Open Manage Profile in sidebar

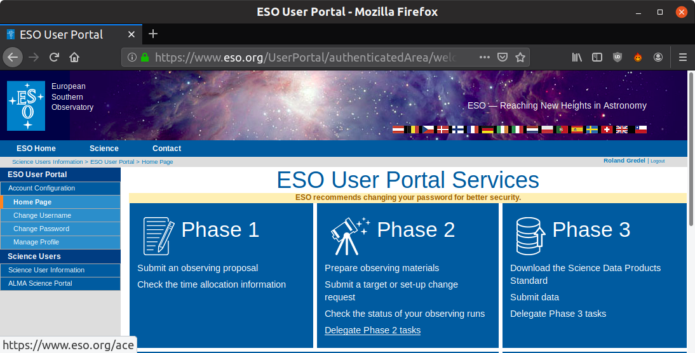tap(60, 242)
